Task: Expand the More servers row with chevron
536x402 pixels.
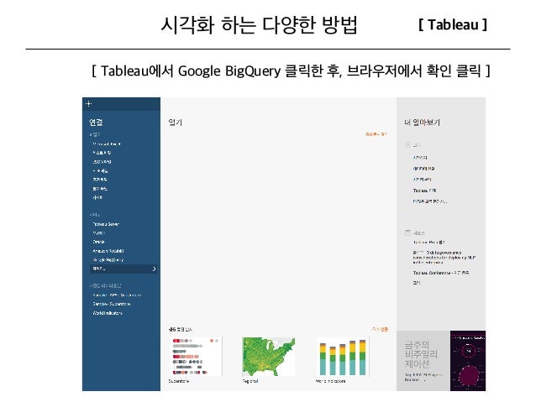Action: (x=123, y=269)
